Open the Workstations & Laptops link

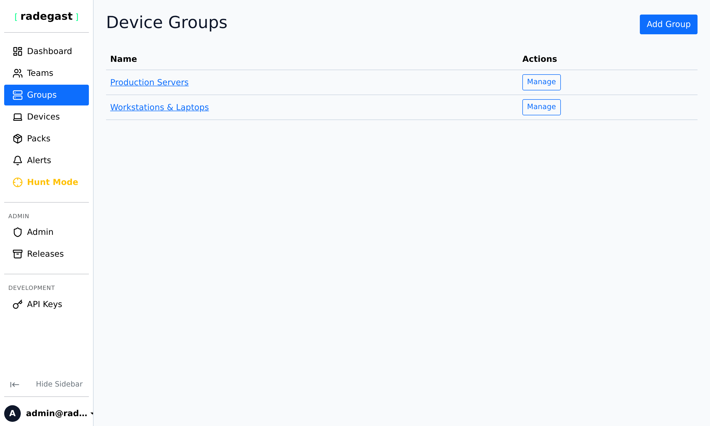click(x=159, y=107)
